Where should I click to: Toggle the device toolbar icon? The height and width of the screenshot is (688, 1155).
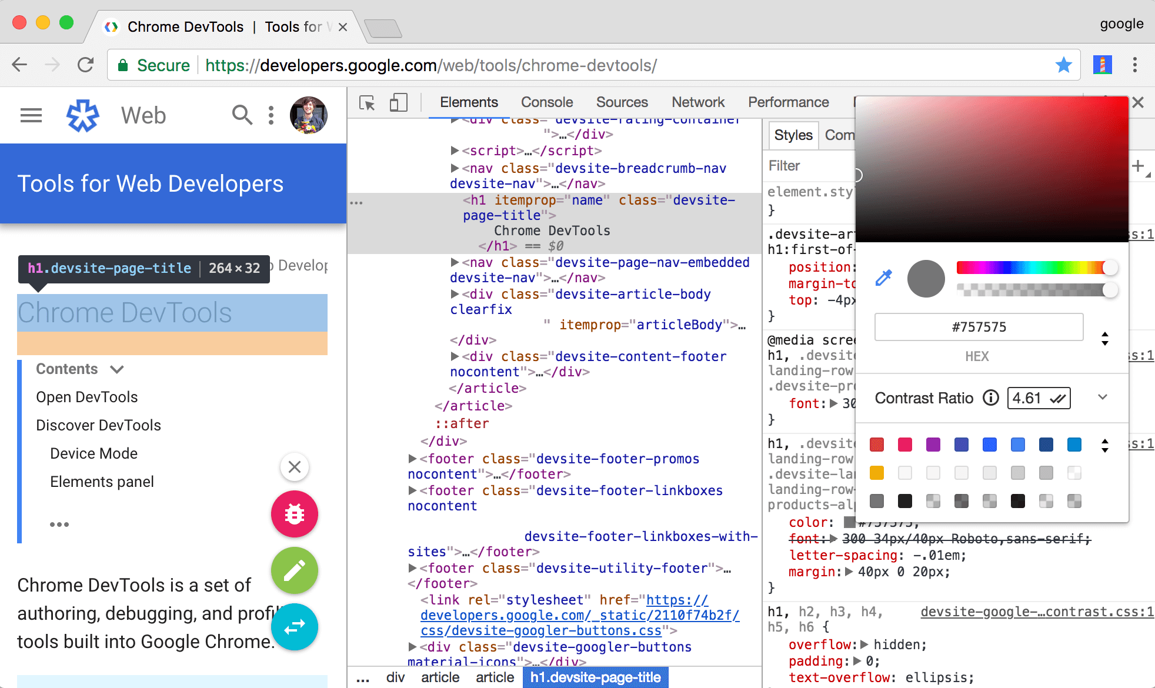[398, 103]
